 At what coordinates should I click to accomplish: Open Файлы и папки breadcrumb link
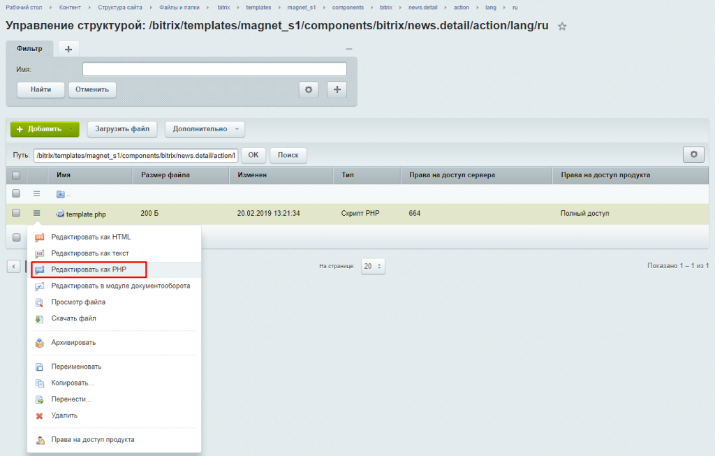(179, 7)
